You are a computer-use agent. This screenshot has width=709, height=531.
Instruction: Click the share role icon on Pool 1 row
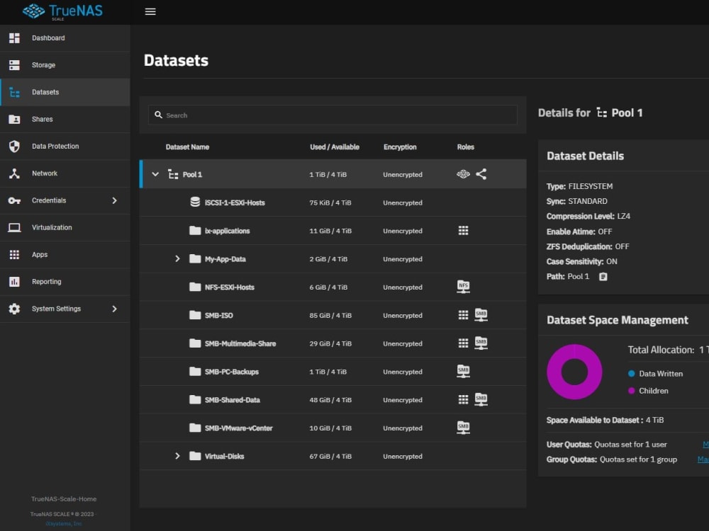pyautogui.click(x=481, y=174)
